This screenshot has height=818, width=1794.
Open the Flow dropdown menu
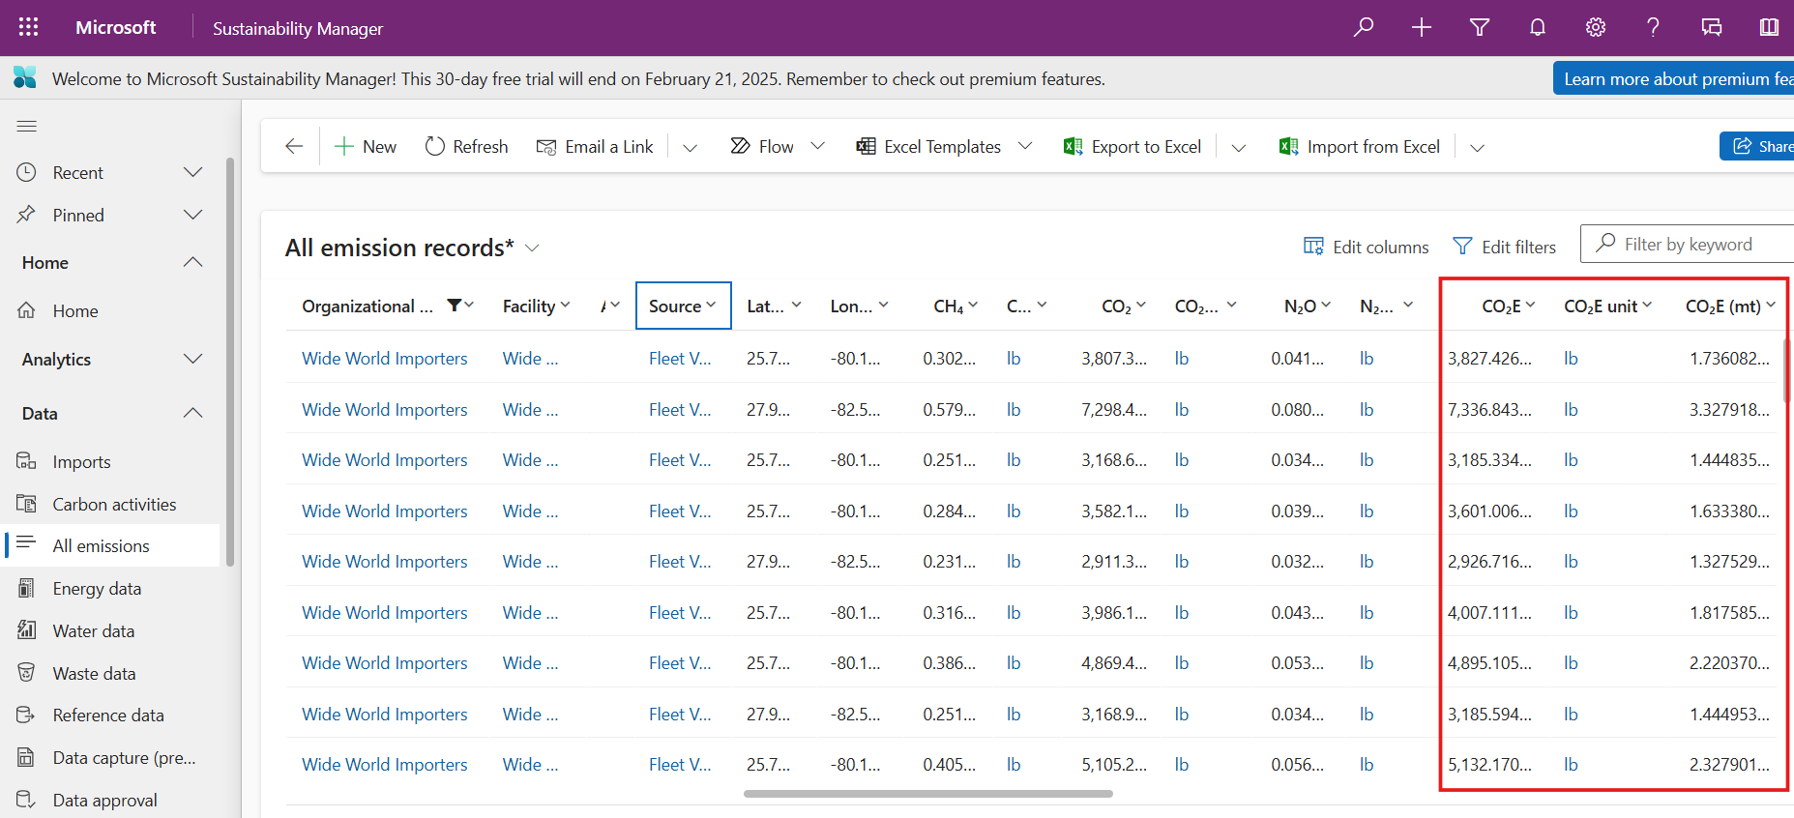817,146
